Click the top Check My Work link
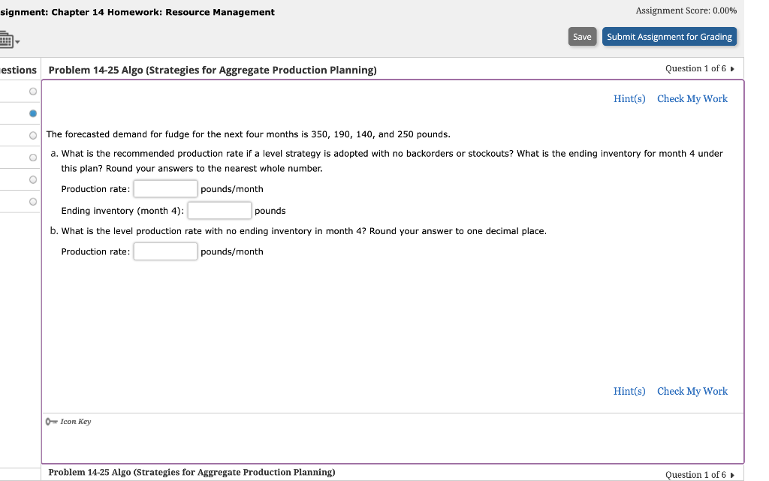This screenshot has height=481, width=769. point(692,98)
